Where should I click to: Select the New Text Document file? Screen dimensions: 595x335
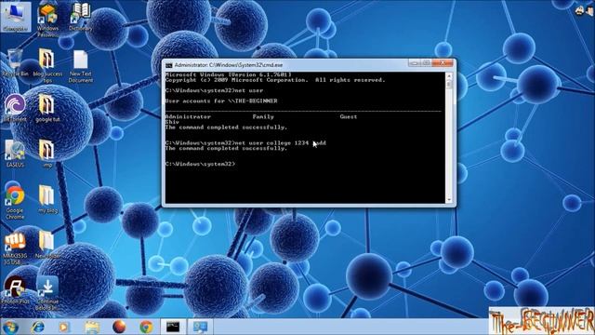(81, 66)
